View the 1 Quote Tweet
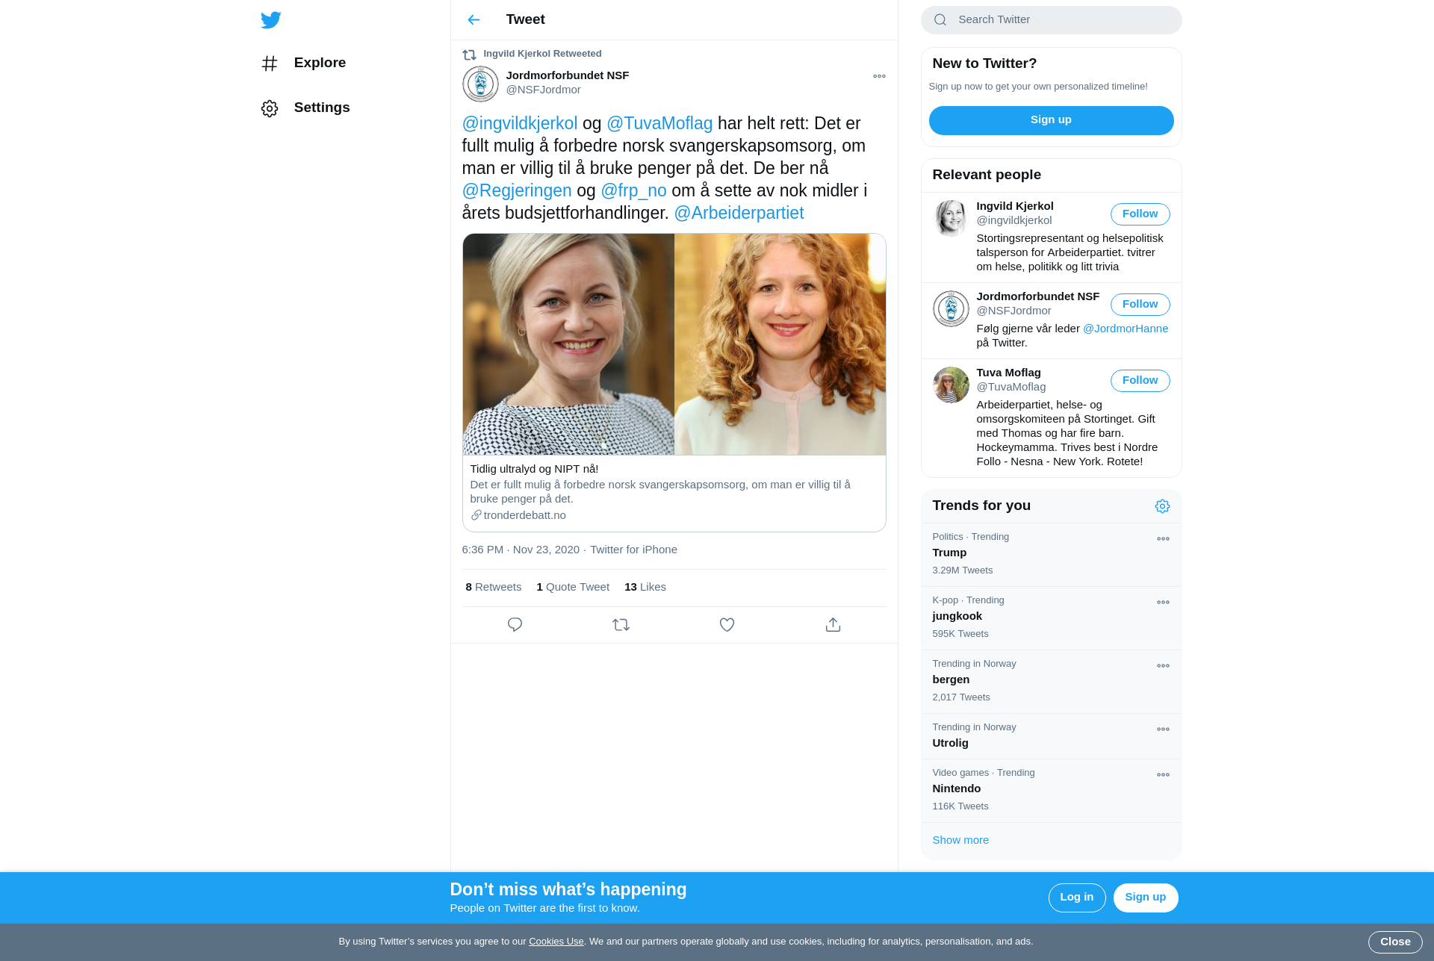1434x961 pixels. pos(573,587)
